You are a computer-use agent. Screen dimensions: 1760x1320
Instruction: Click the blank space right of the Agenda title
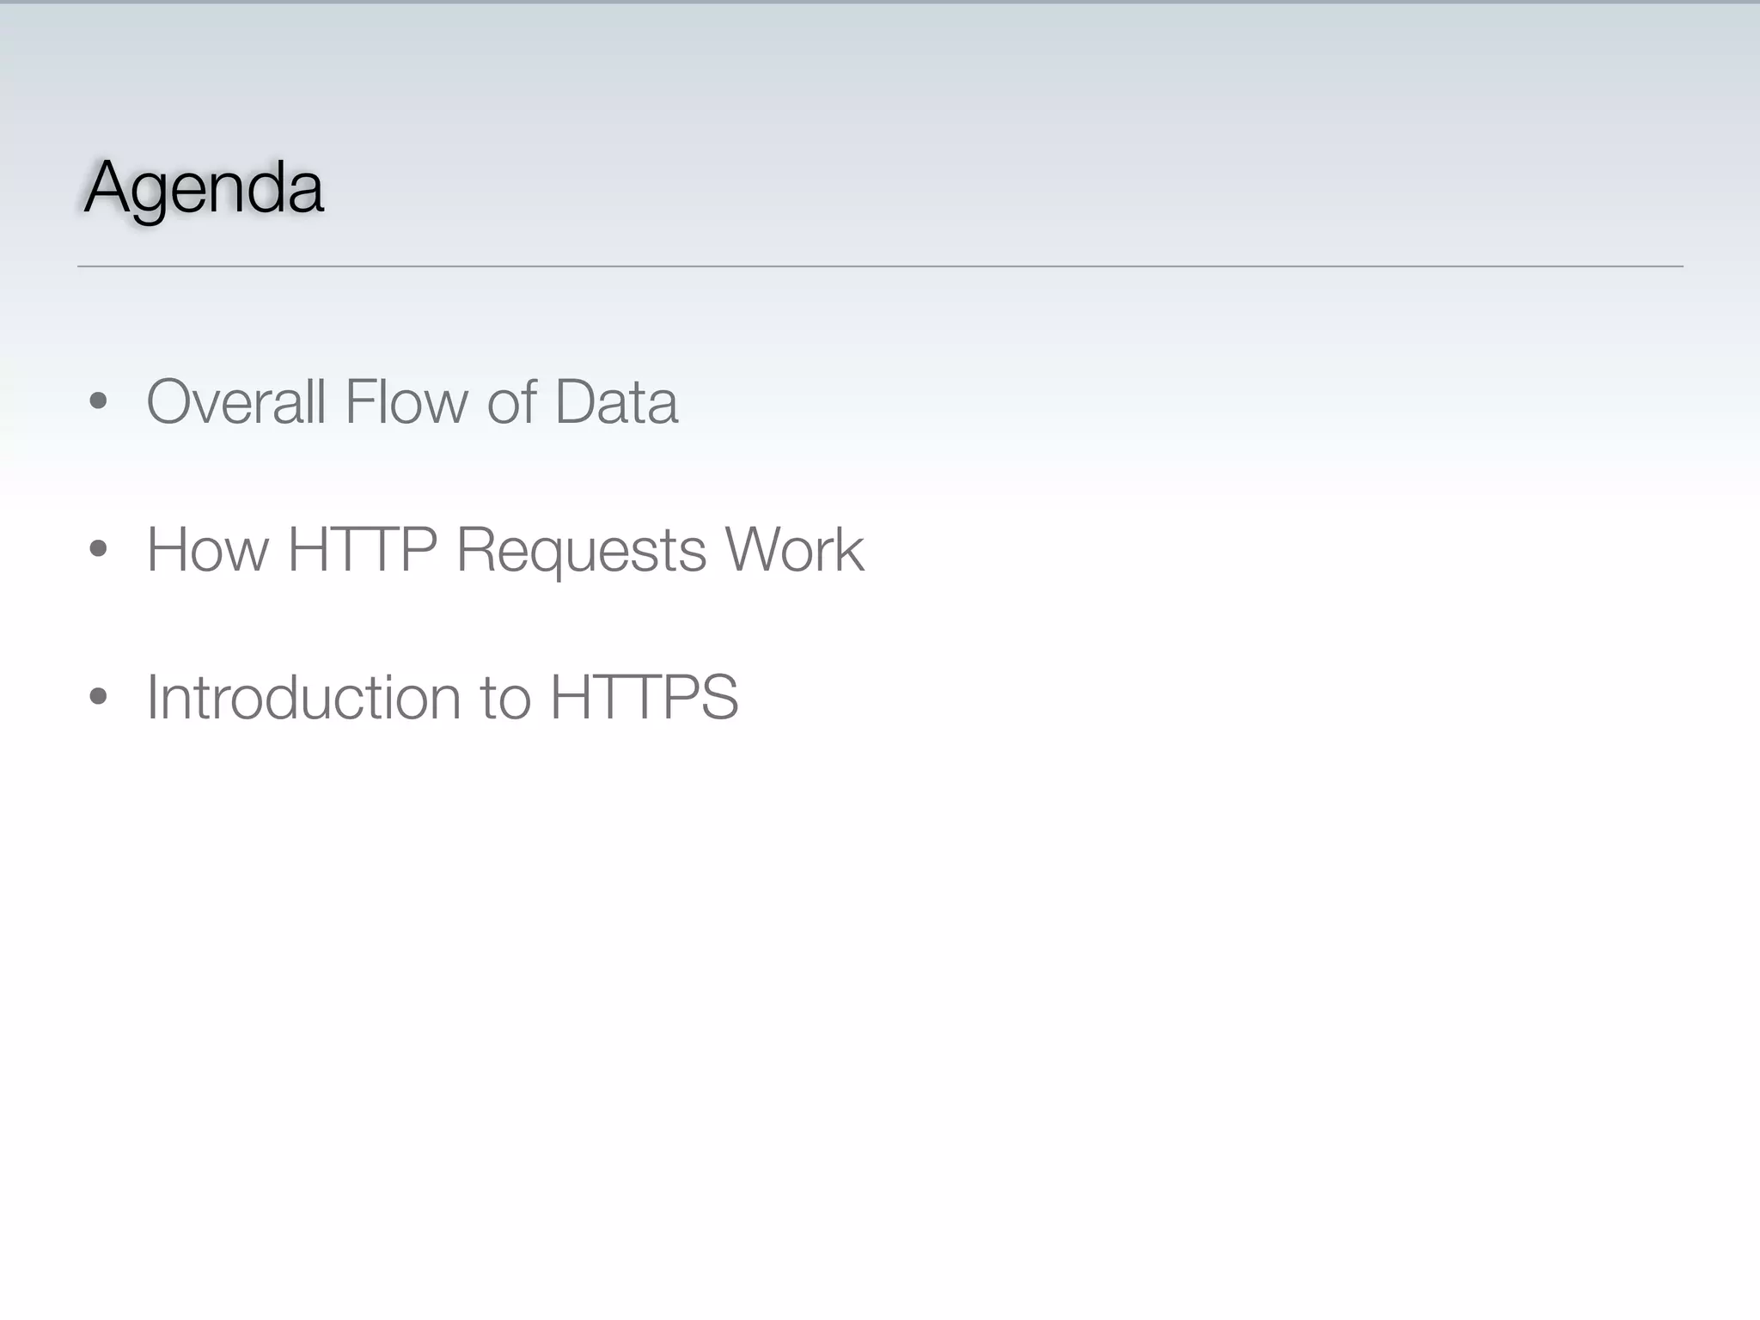(945, 188)
